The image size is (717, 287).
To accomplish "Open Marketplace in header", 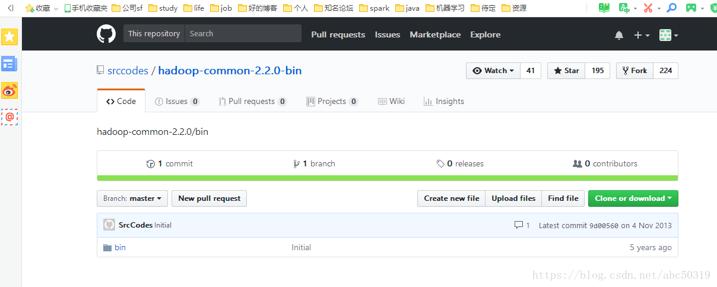I will click(x=435, y=34).
